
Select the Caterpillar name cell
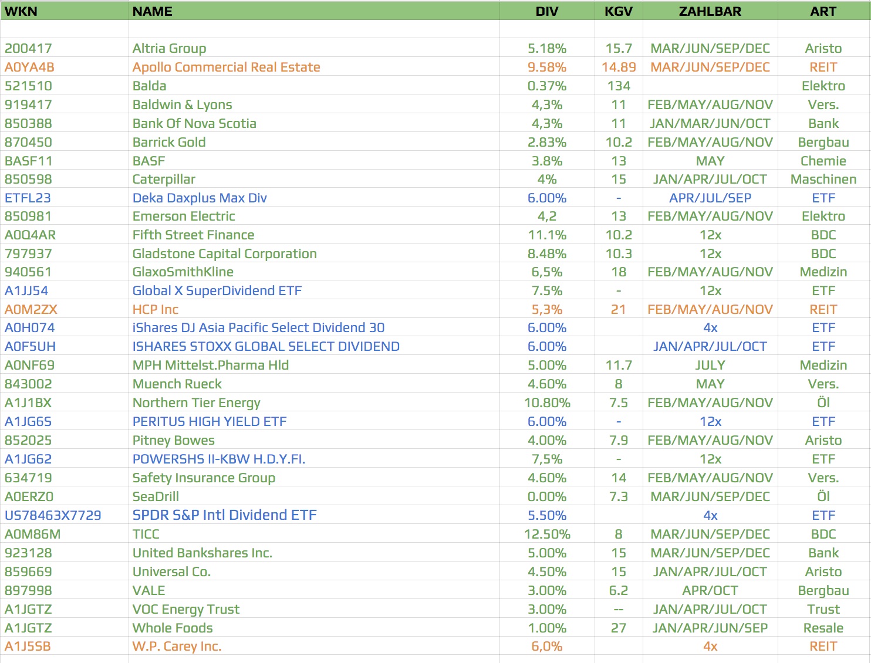tap(314, 179)
